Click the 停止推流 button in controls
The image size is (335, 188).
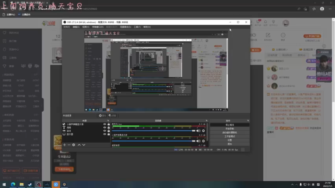pyautogui.click(x=229, y=125)
